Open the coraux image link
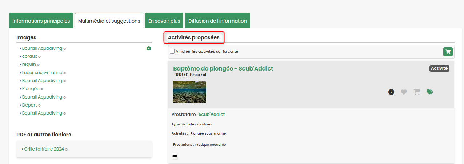Screen dimensions: 464x164 click(x=29, y=56)
